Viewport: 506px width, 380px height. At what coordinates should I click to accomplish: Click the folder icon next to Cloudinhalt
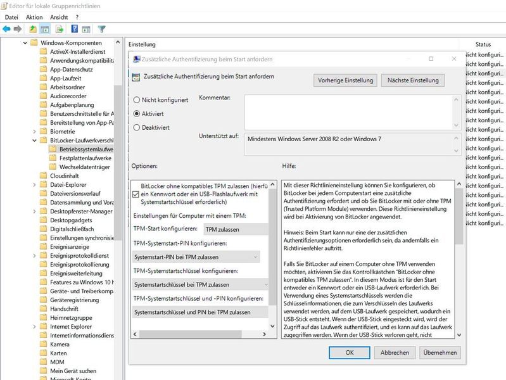tap(44, 175)
